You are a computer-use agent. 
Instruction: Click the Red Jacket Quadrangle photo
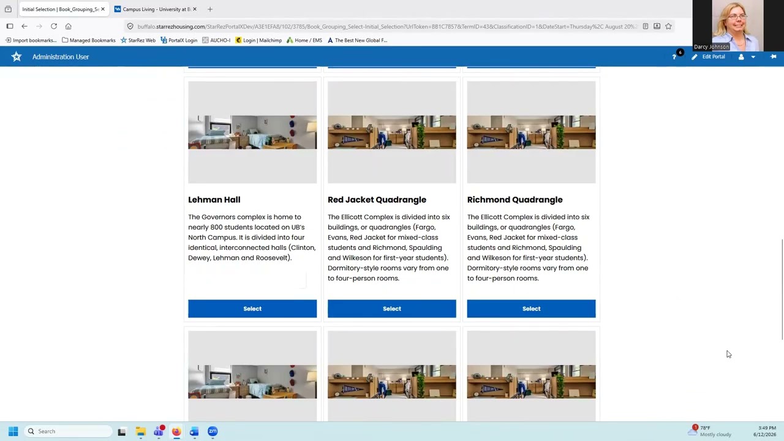coord(392,132)
